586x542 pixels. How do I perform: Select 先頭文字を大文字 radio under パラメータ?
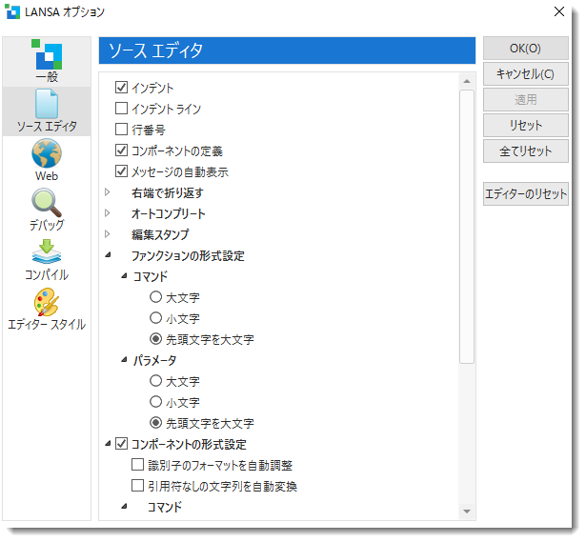(x=156, y=423)
